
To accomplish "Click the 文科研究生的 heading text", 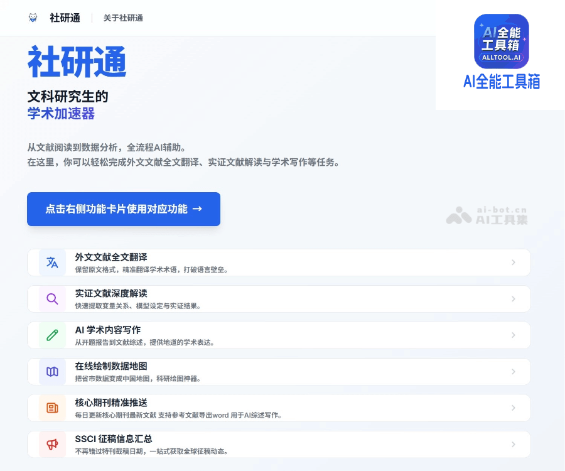I will [x=68, y=97].
